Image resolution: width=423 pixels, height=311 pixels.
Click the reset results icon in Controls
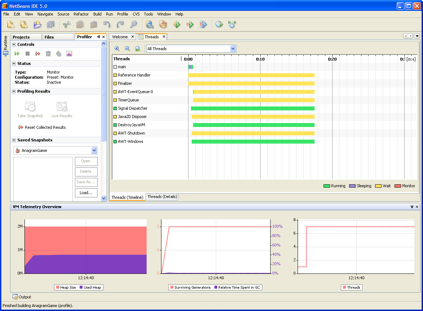38,54
